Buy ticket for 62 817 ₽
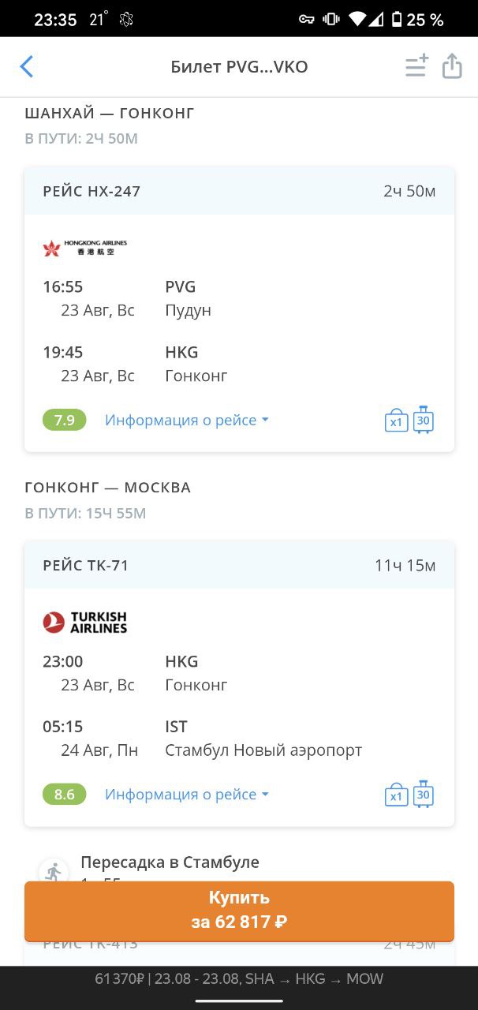478x1010 pixels. point(239,911)
